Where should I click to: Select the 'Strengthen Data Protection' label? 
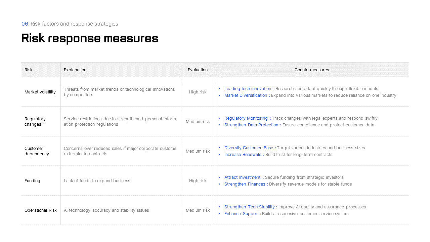click(x=251, y=125)
